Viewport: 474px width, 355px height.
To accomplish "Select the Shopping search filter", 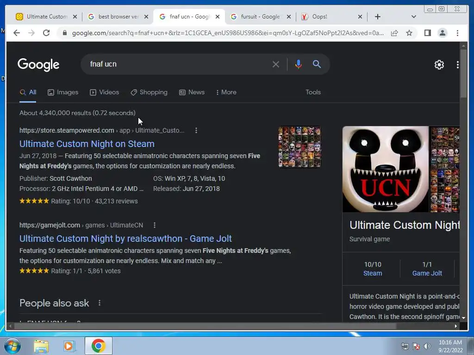I will pos(149,92).
